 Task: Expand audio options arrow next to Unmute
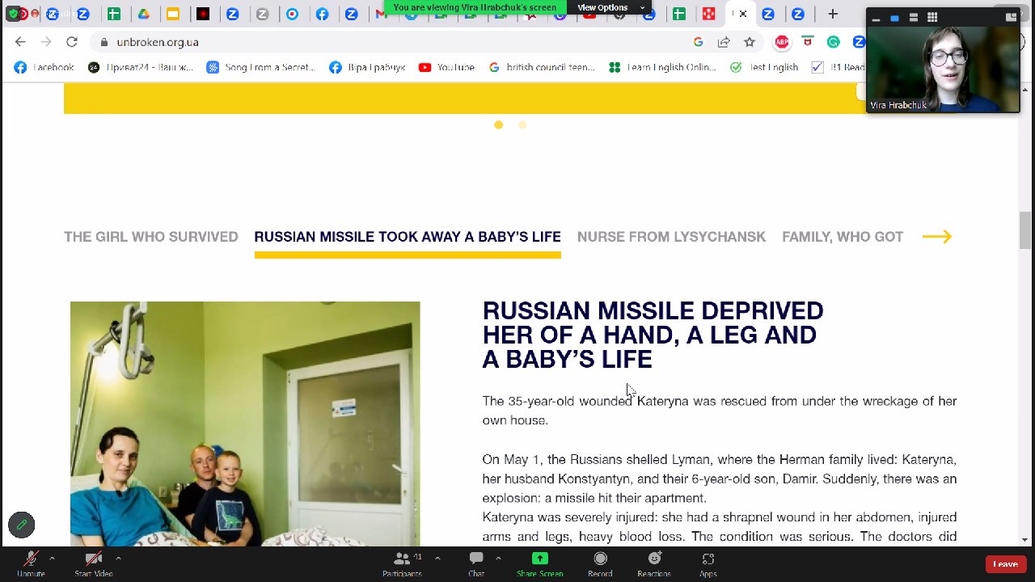[52, 558]
